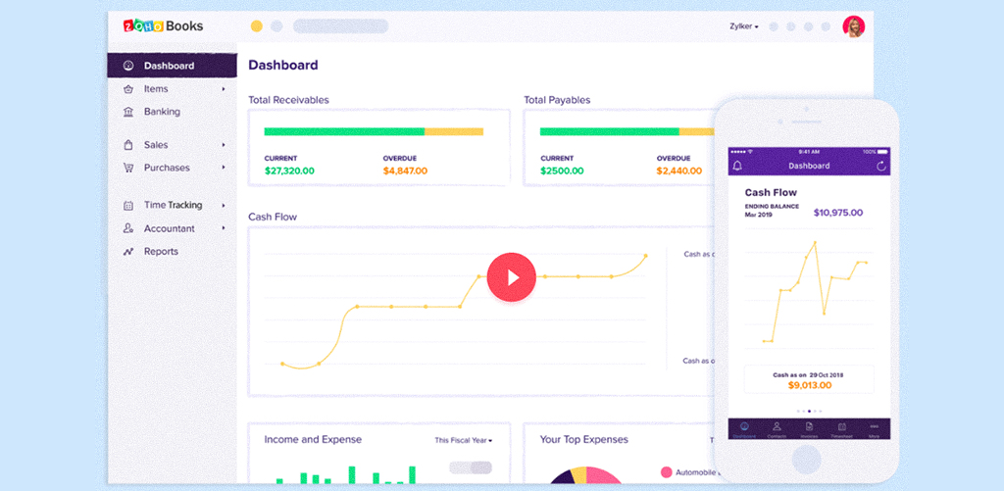
Task: Click the pink Automobile legend swatch
Action: [667, 472]
